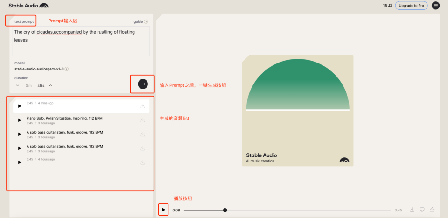Click the text prompt label
Image resolution: width=448 pixels, height=218 pixels.
(24, 21)
